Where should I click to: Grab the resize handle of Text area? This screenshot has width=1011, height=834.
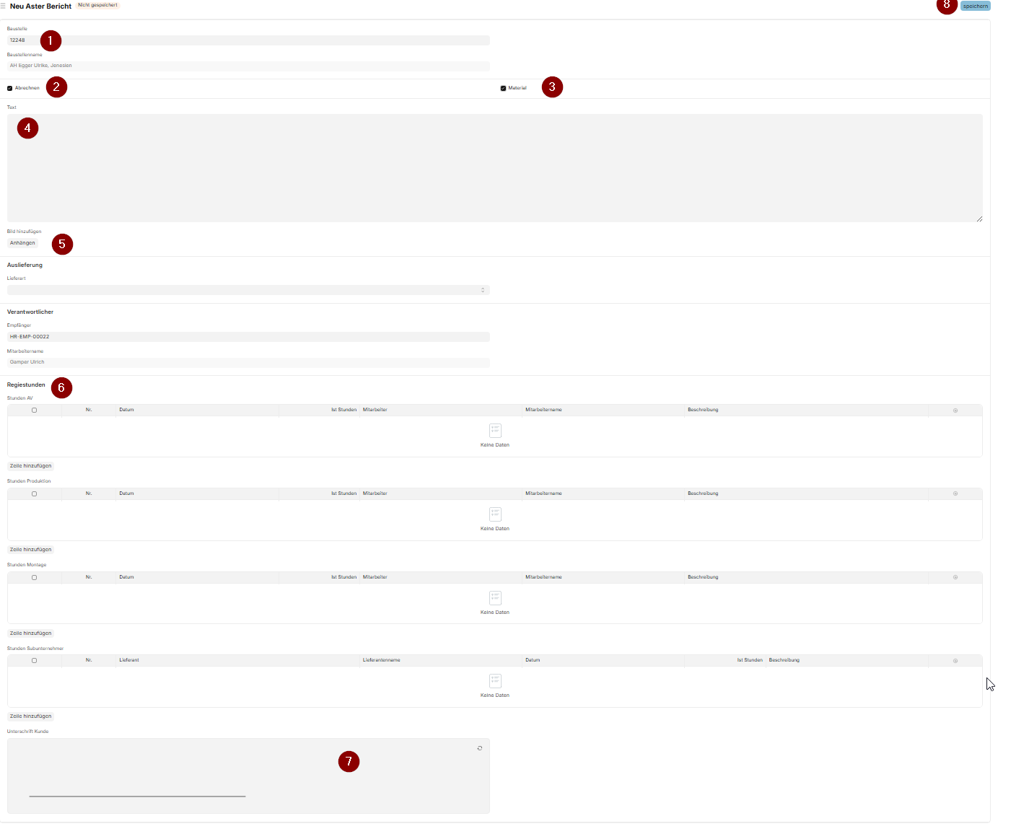[x=979, y=219]
